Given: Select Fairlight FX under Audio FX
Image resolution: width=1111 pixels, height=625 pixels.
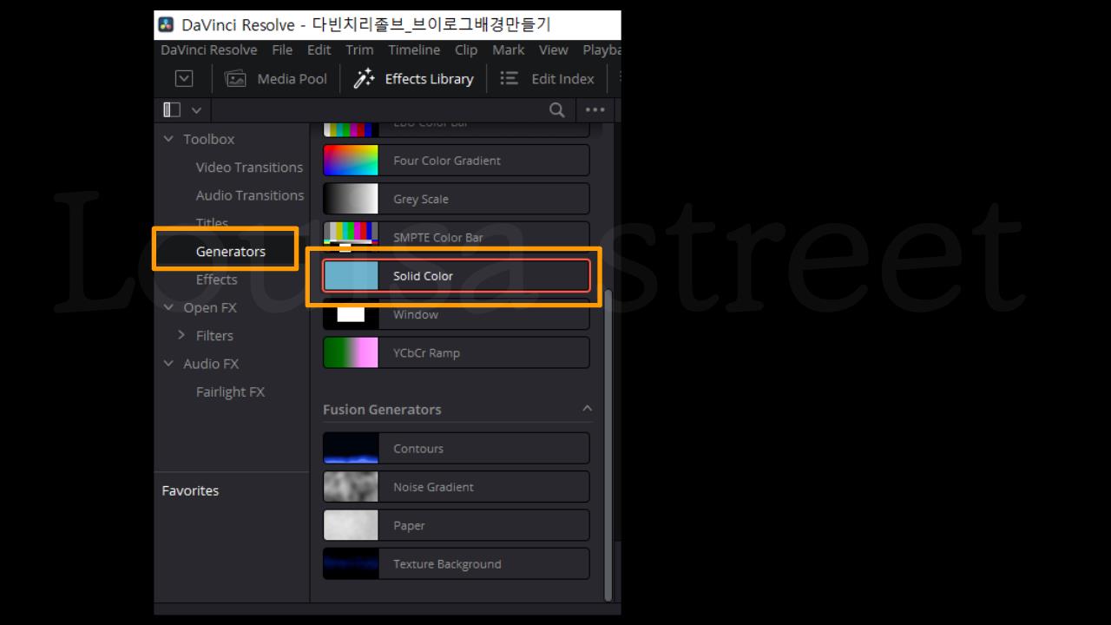Looking at the screenshot, I should click(230, 391).
